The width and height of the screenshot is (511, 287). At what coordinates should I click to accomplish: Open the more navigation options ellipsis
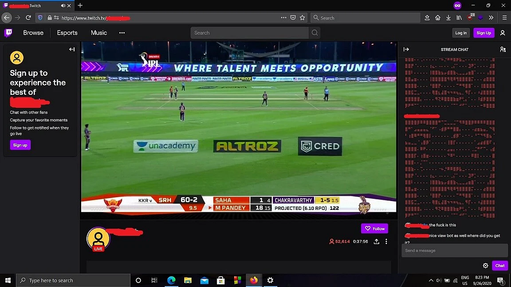[x=122, y=33]
